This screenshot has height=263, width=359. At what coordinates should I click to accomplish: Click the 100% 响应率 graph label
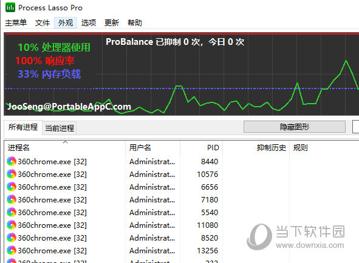coord(44,61)
